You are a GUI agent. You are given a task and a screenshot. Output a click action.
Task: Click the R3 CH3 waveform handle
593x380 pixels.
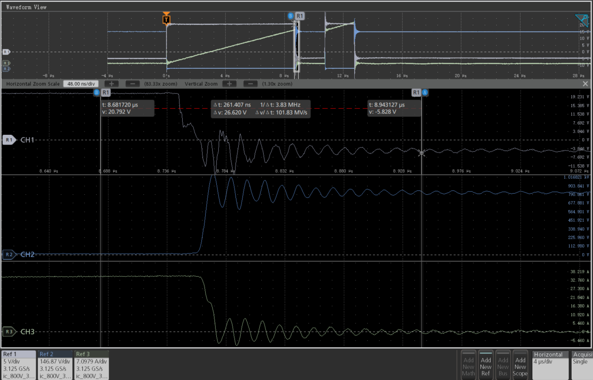(8, 332)
